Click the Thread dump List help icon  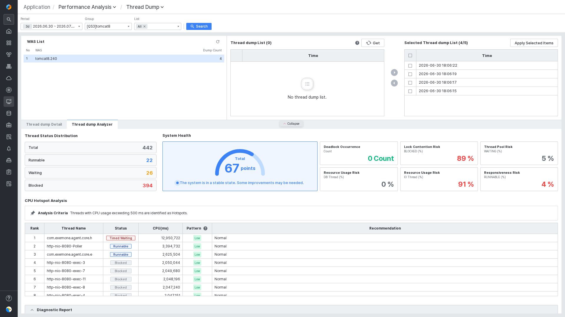pyautogui.click(x=357, y=43)
